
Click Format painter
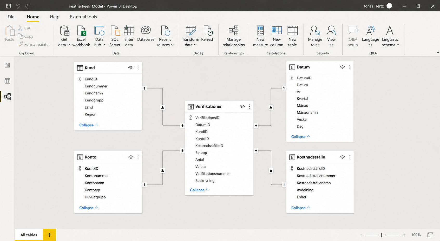(x=34, y=44)
